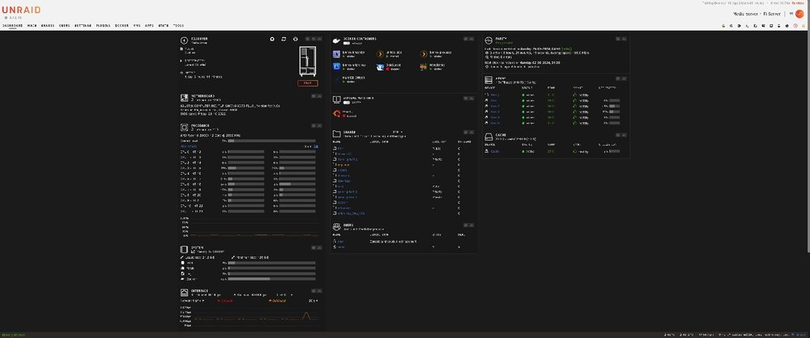Click the Parity card heart-rate icon
This screenshot has height=338, width=810.
(488, 40)
